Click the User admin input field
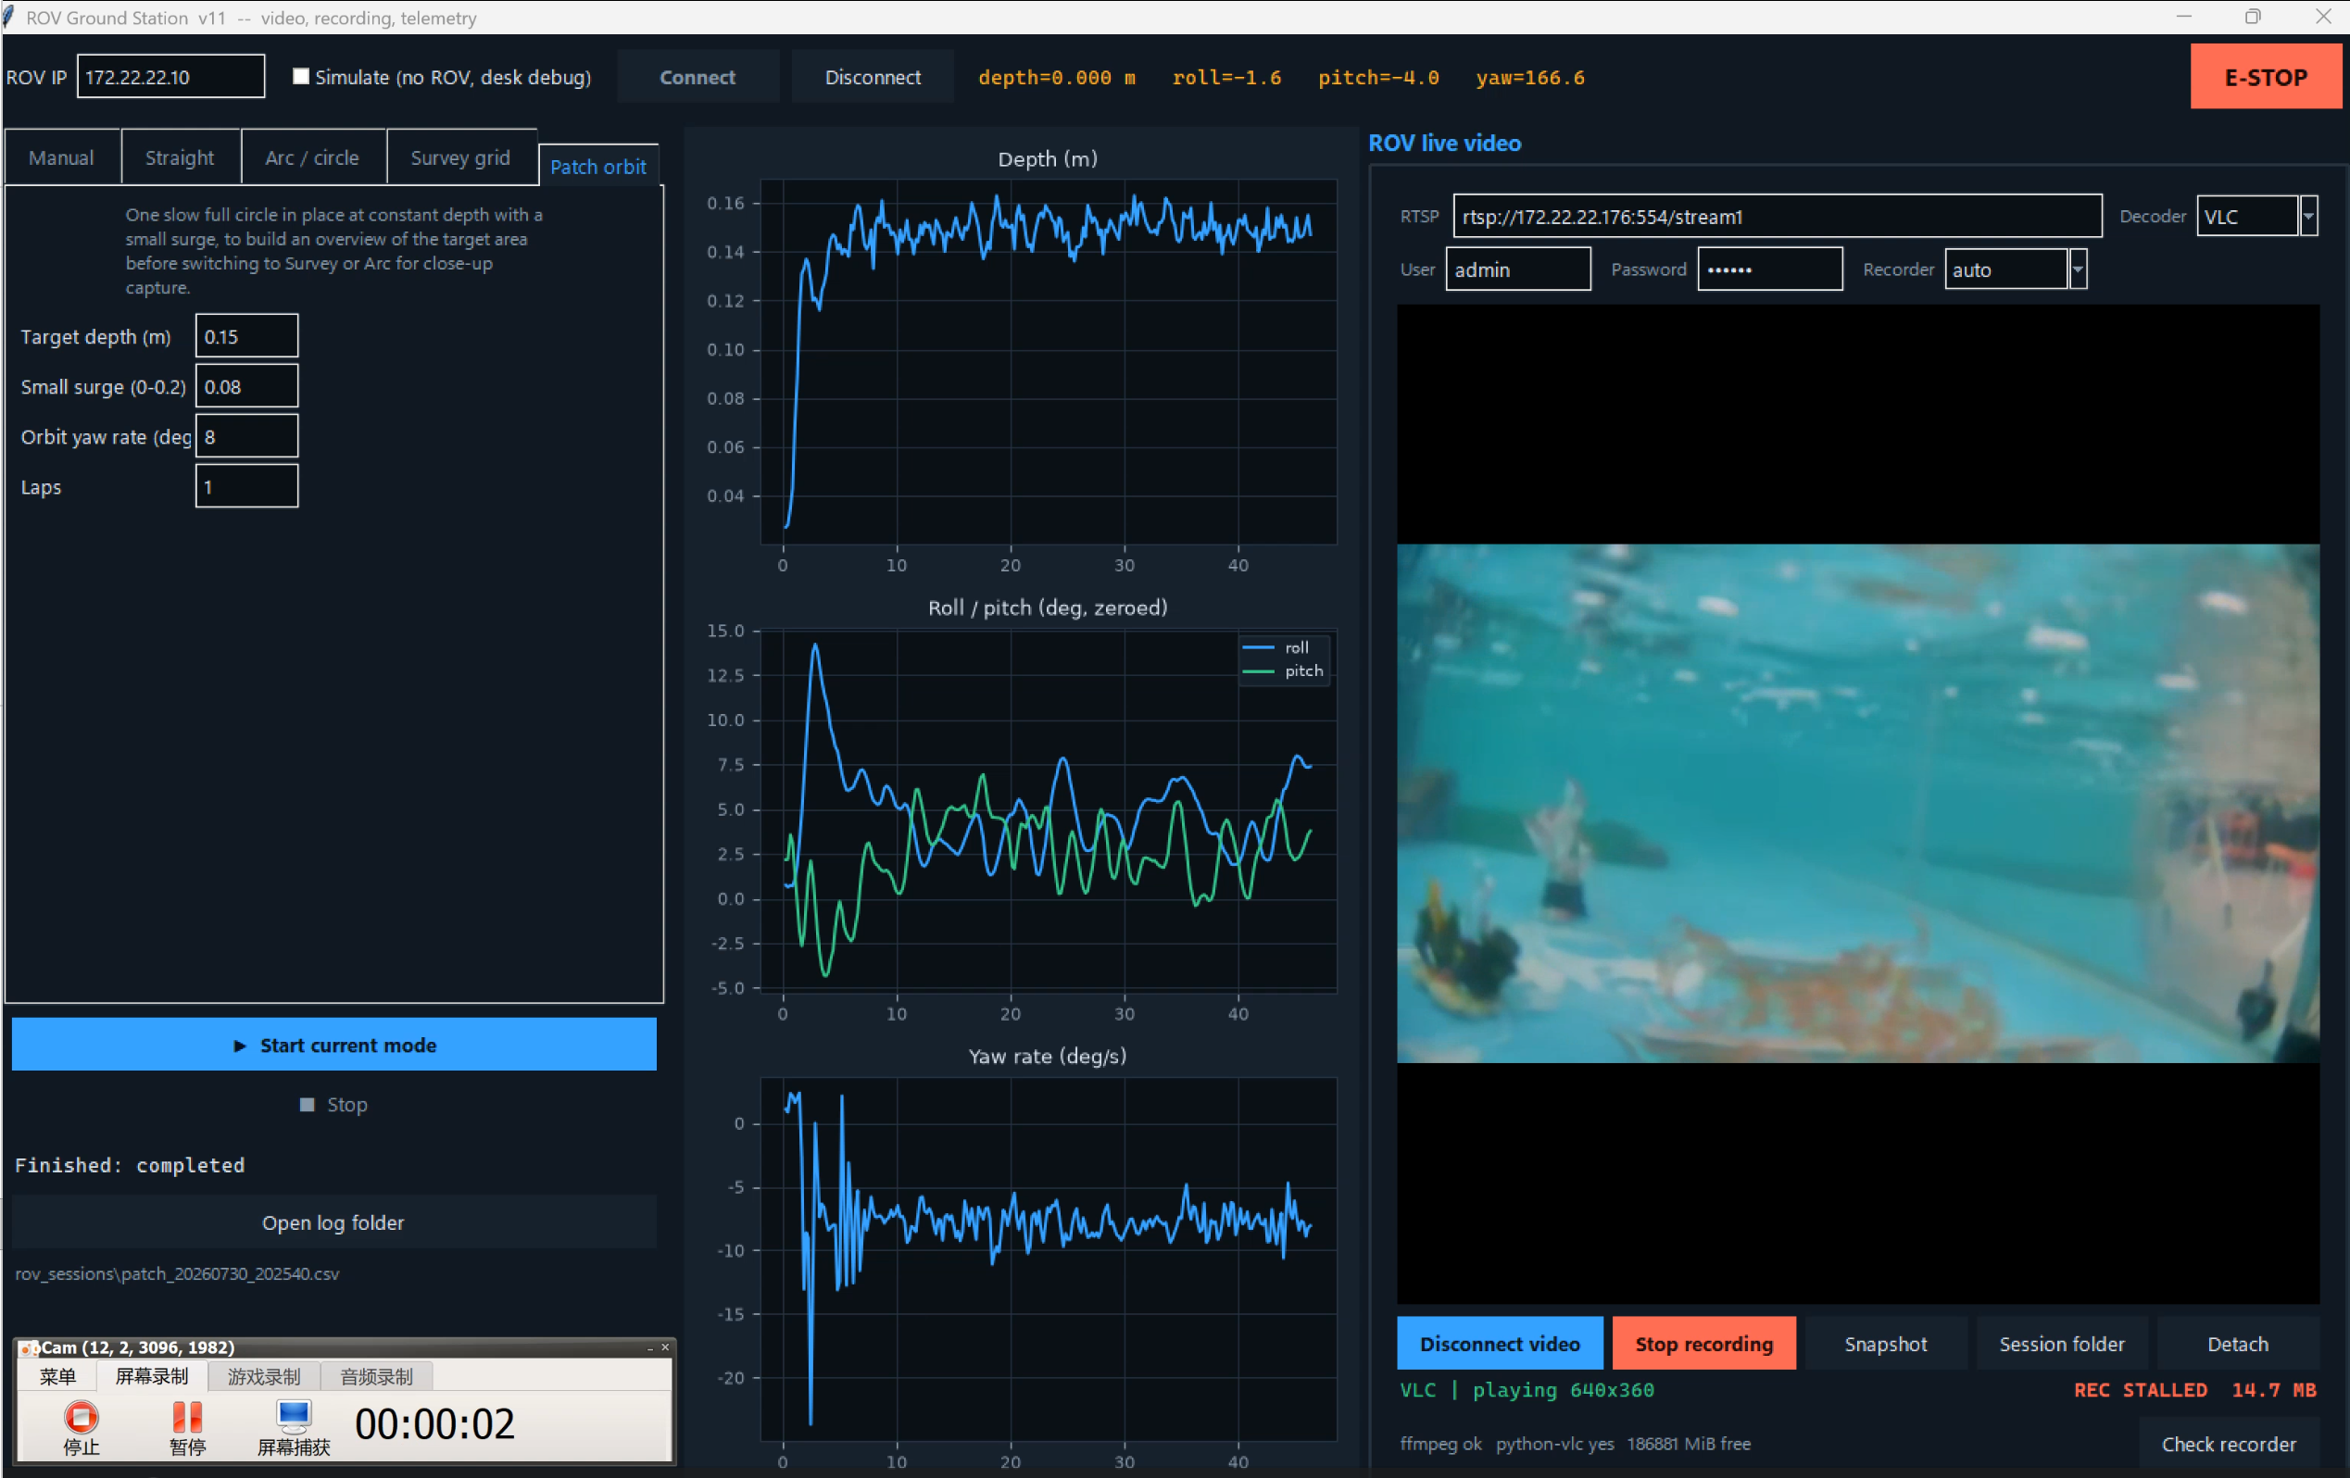Screen dimensions: 2350x1478 [x=1517, y=269]
